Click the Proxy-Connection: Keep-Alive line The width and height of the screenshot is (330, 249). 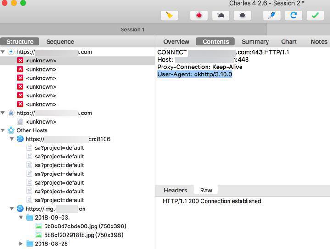pyautogui.click(x=200, y=67)
